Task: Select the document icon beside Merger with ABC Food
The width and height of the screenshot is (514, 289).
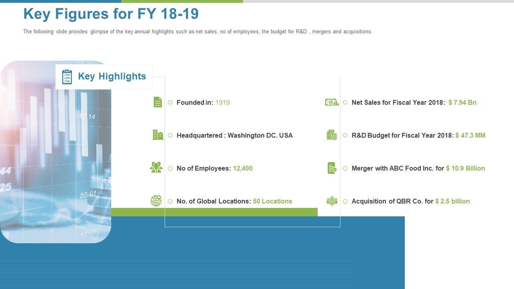Action: pos(332,168)
